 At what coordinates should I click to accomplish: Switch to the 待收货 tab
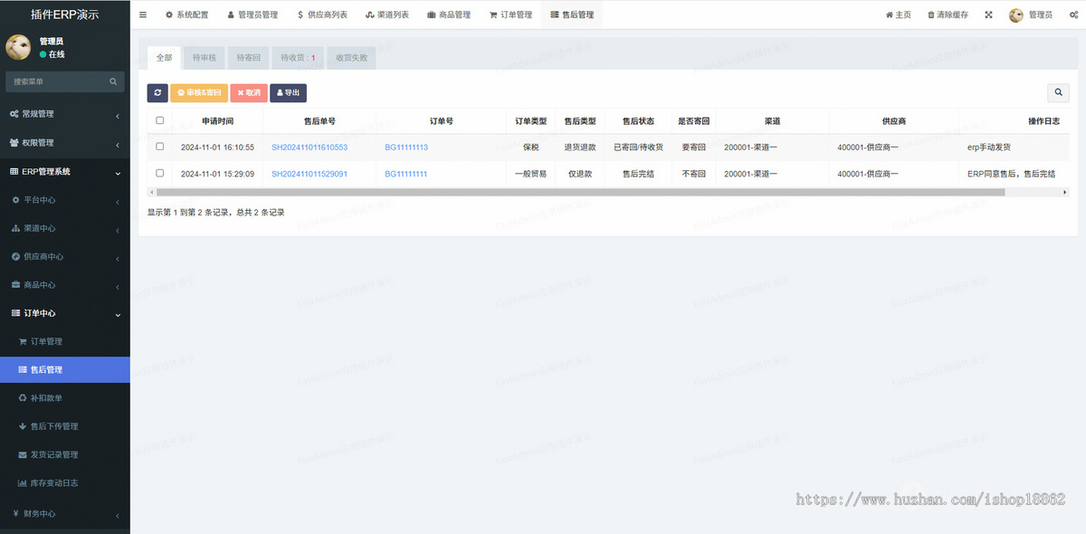(297, 57)
